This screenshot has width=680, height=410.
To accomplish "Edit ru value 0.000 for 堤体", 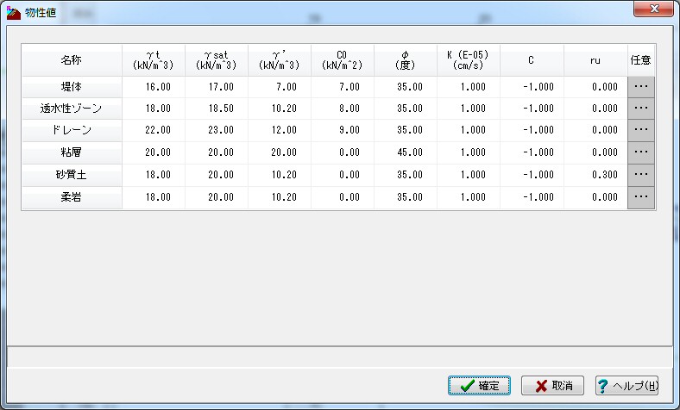I will tap(595, 87).
